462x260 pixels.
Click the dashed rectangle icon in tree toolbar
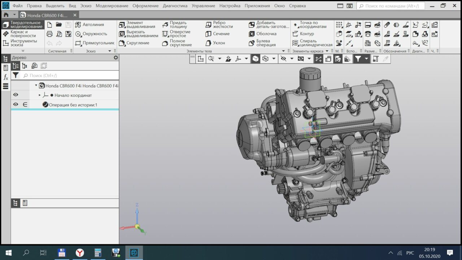[44, 66]
